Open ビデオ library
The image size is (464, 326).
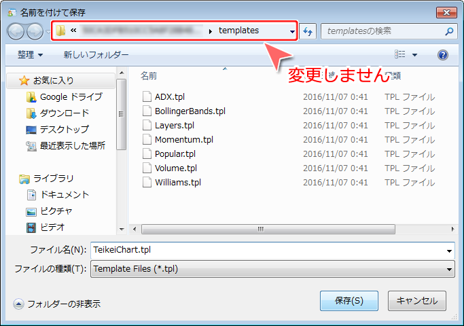pyautogui.click(x=52, y=228)
